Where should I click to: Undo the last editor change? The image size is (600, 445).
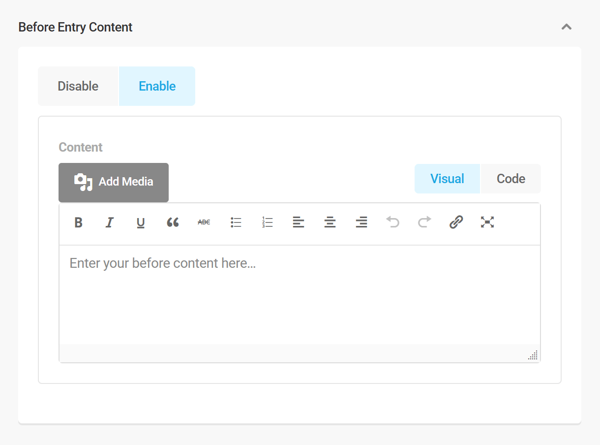pyautogui.click(x=393, y=222)
